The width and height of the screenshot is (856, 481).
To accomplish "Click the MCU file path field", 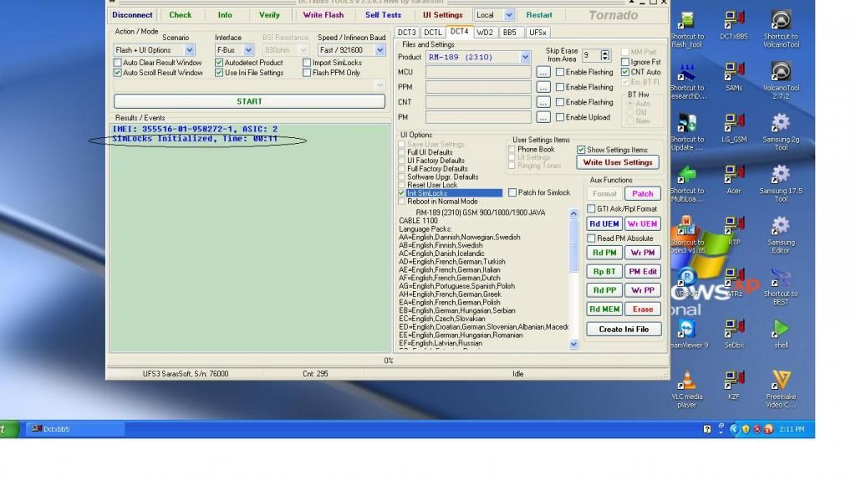I will 477,72.
